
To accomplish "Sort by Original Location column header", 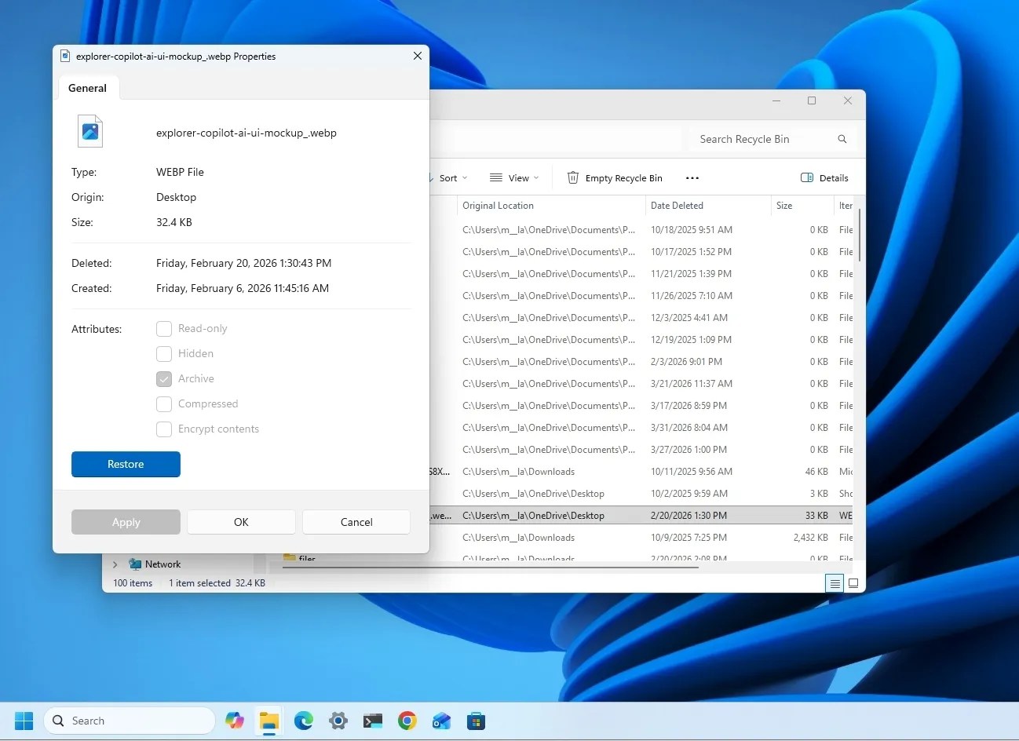I will pyautogui.click(x=550, y=206).
